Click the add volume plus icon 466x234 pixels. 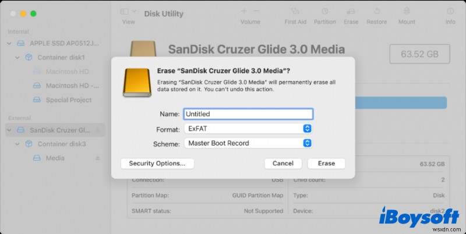click(244, 11)
